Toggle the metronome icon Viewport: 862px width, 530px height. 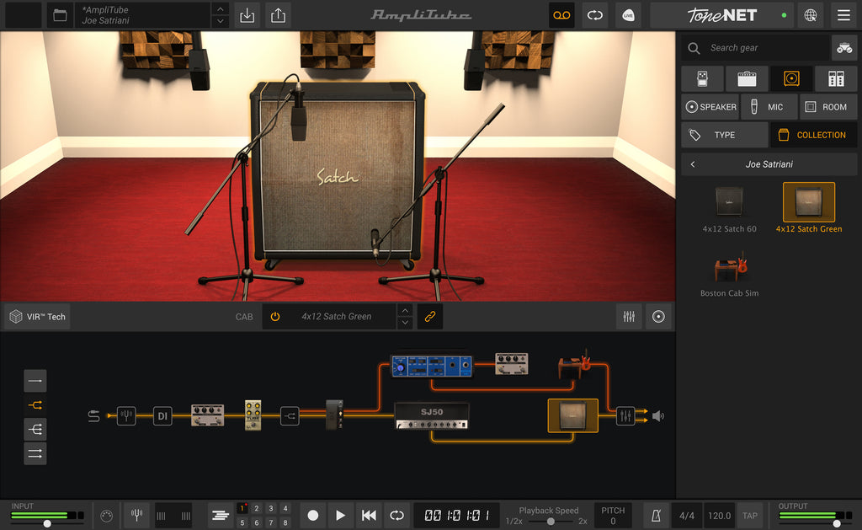(x=657, y=516)
